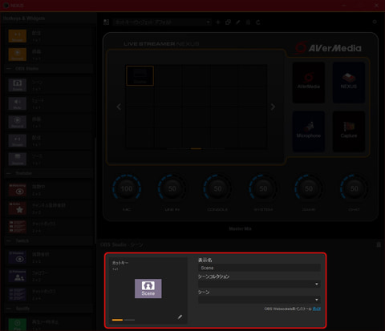Click the Microphone tile on device panel
The image size is (385, 331).
pyautogui.click(x=309, y=131)
